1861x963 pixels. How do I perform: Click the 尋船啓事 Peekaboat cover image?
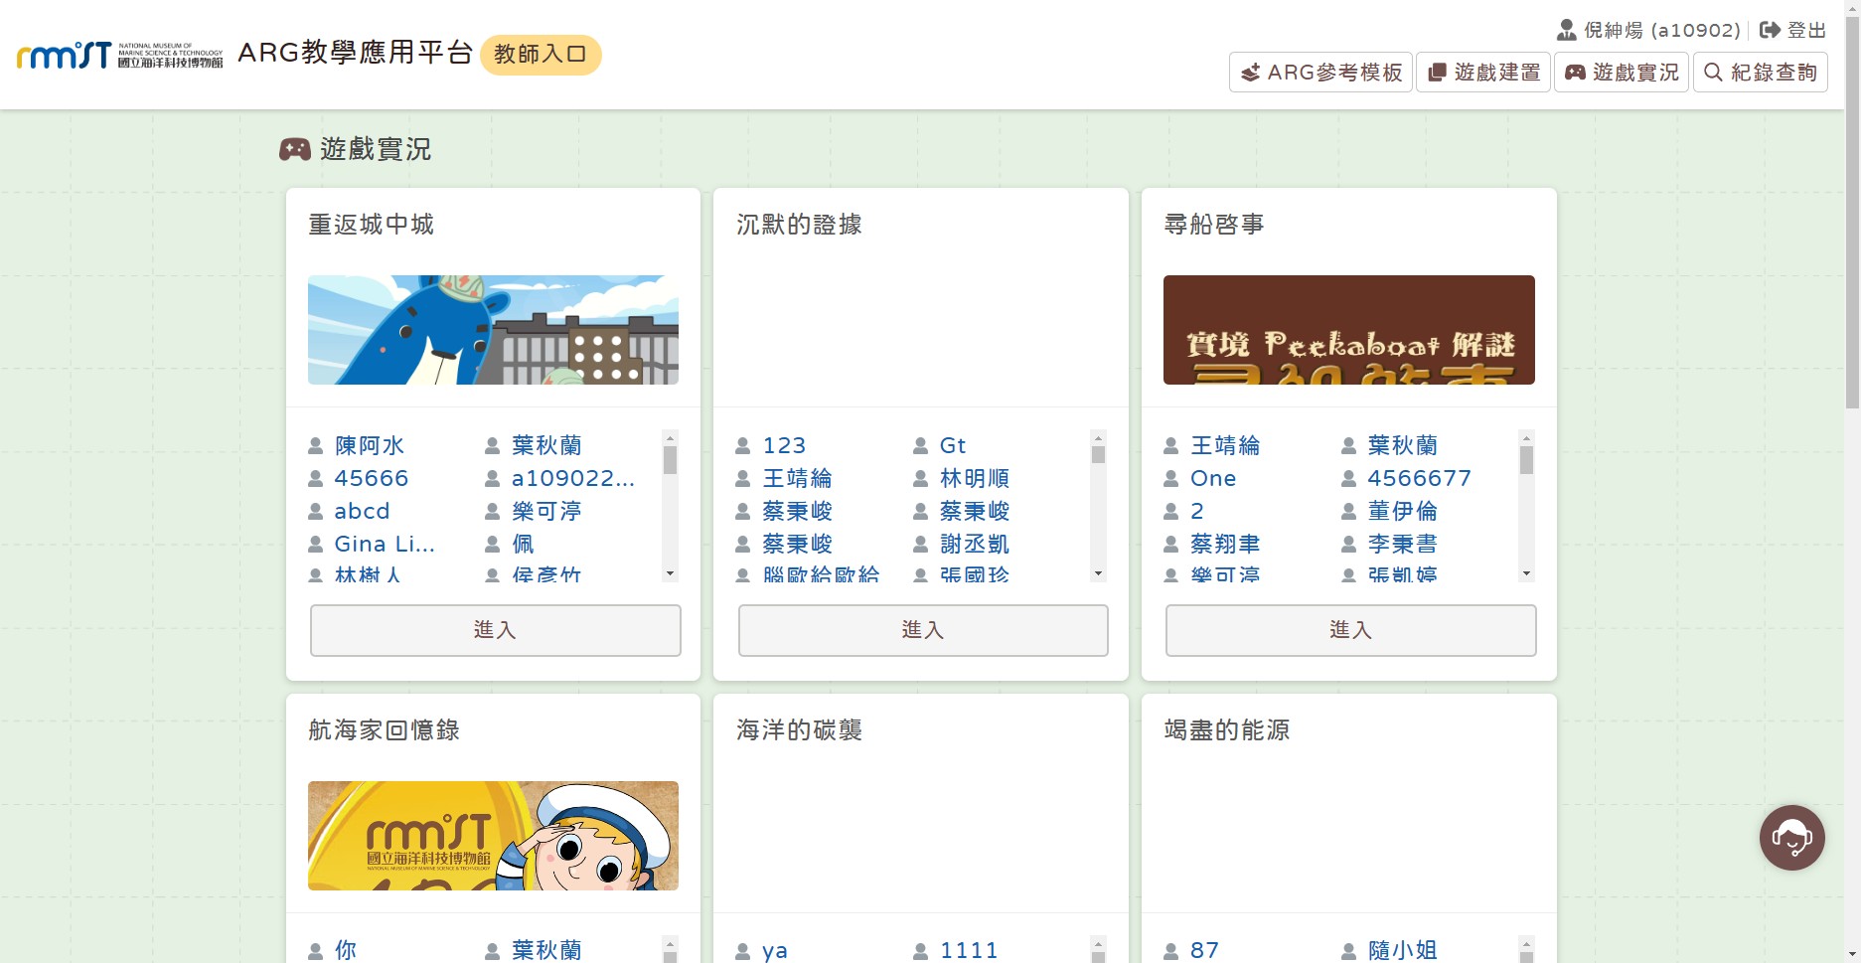[1349, 330]
